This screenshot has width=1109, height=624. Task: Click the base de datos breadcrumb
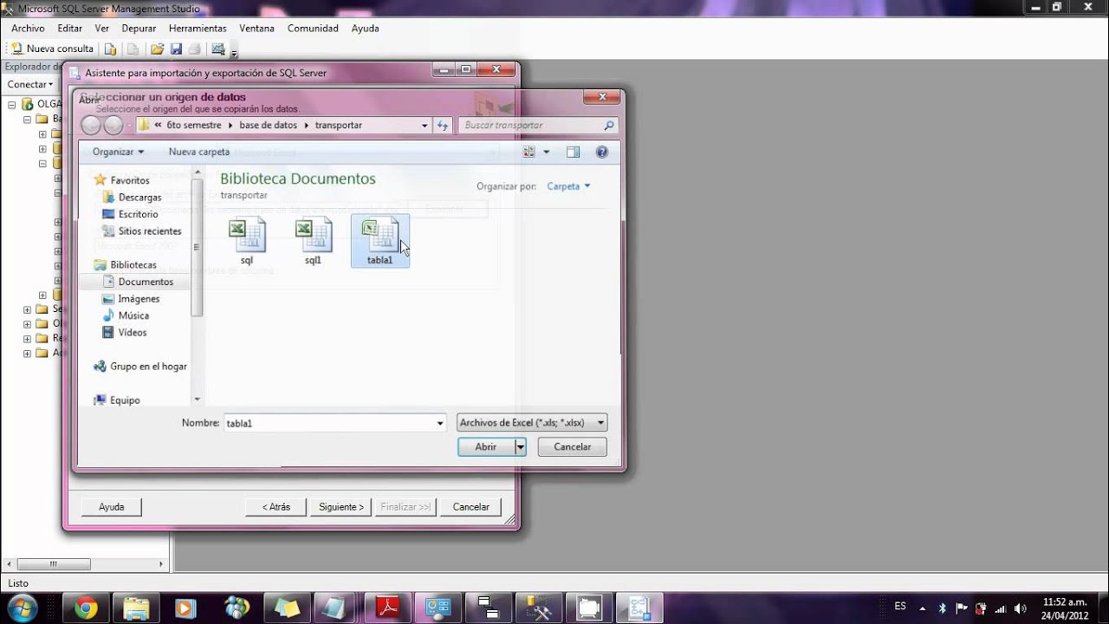(x=269, y=125)
